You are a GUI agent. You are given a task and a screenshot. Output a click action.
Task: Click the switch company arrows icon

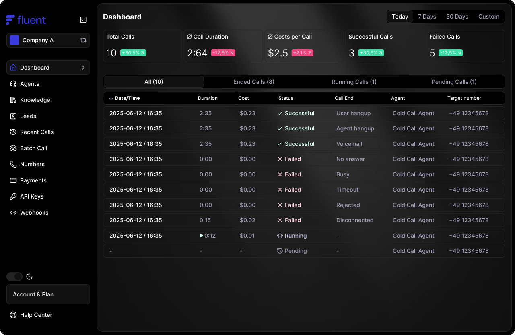(83, 40)
